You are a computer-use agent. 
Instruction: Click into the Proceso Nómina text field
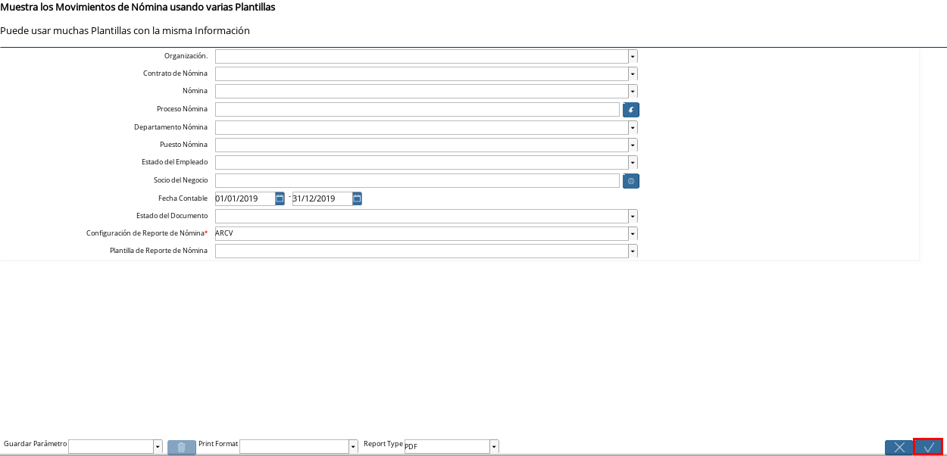[x=417, y=109]
